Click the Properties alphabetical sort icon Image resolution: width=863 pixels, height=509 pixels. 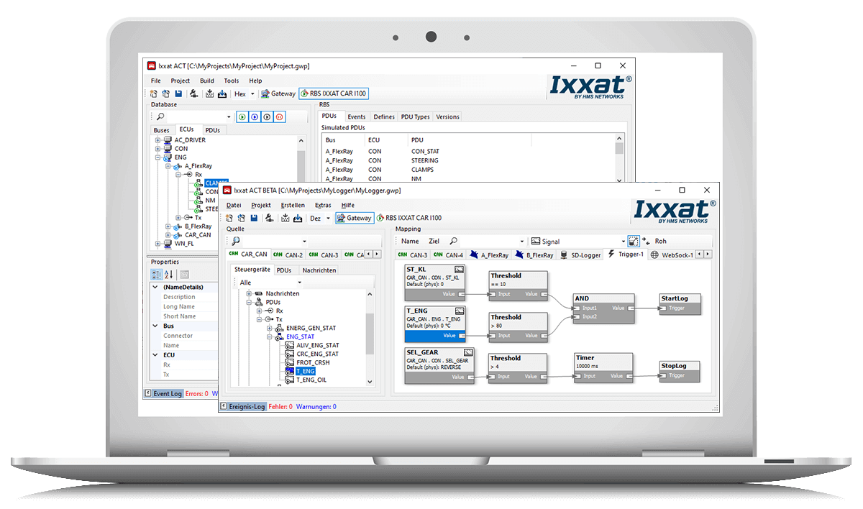168,275
